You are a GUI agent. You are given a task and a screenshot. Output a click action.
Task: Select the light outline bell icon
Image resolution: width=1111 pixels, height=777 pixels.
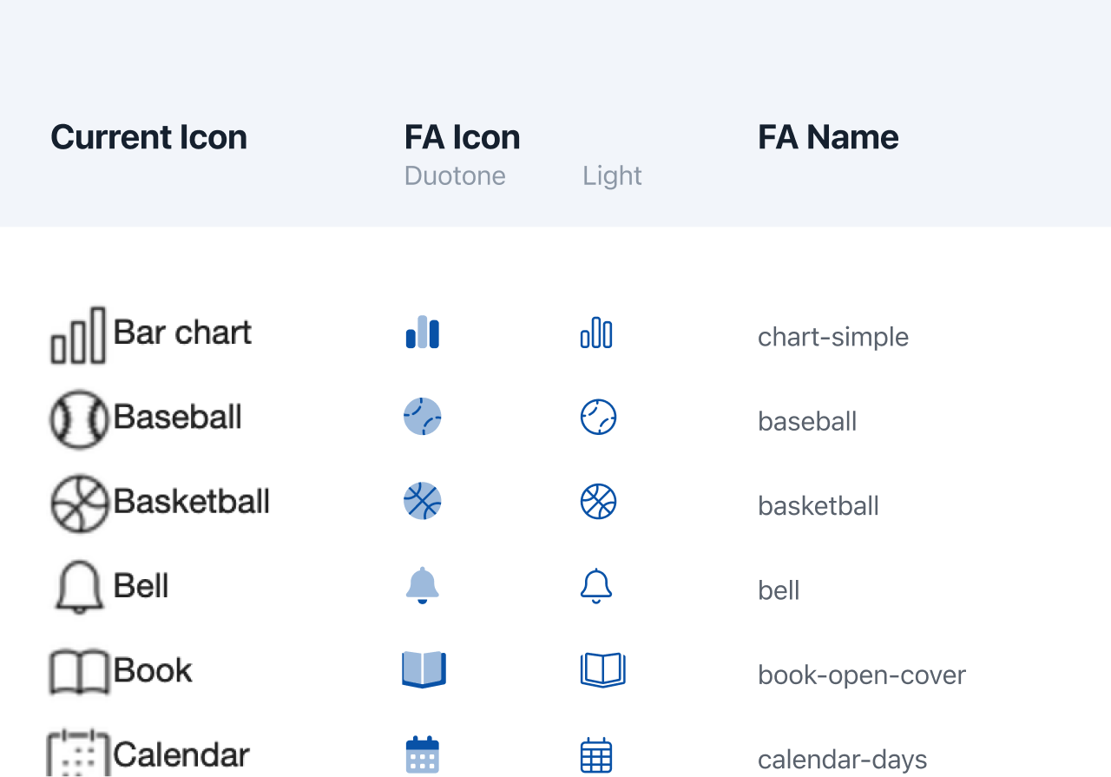596,586
